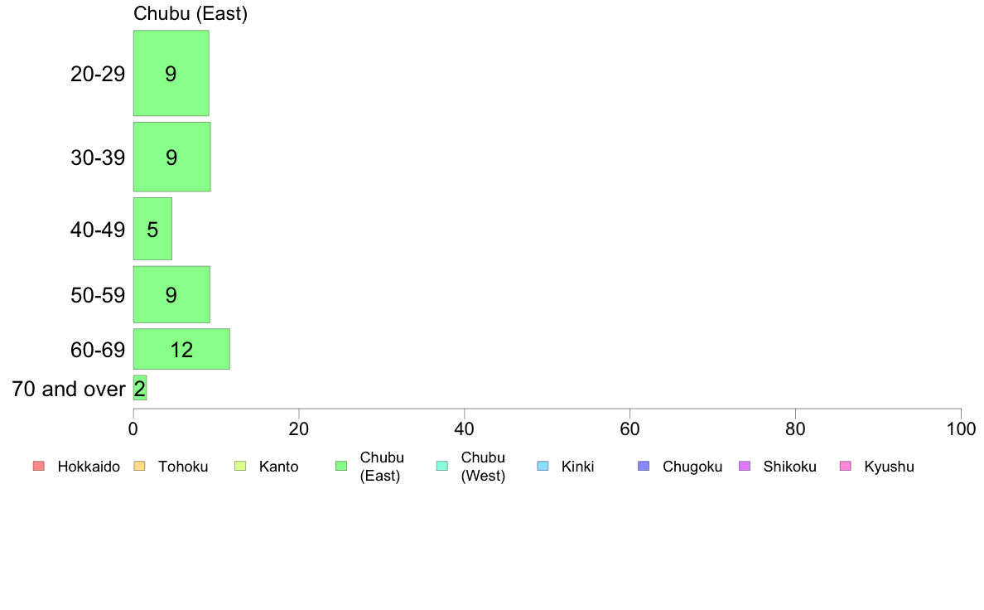Click the Tohoku legend color swatch
The width and height of the screenshot is (984, 610).
[x=139, y=466]
